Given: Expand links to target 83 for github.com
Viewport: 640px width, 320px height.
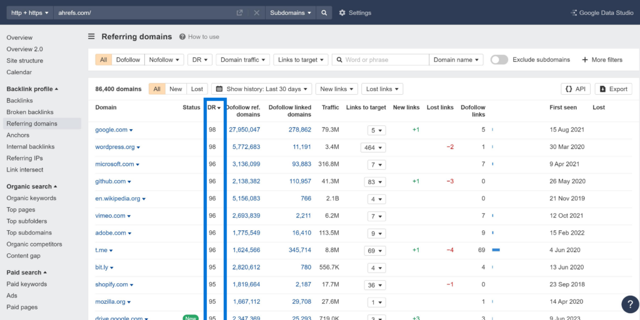Looking at the screenshot, I should (x=375, y=182).
